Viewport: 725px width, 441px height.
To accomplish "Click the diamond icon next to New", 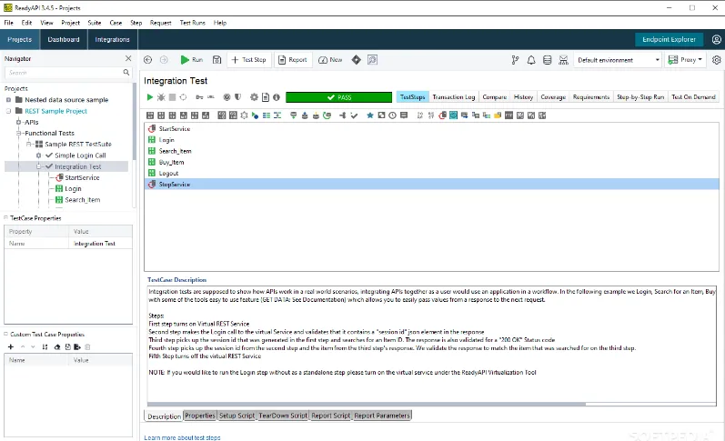I will coord(356,60).
